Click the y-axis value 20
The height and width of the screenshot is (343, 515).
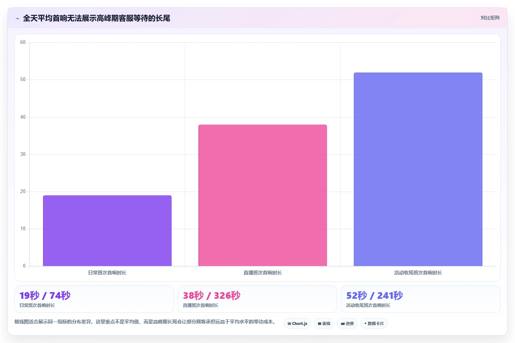click(x=23, y=192)
